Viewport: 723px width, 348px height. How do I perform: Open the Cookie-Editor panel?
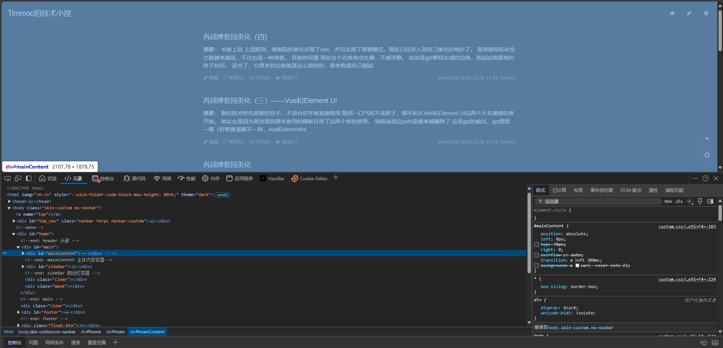click(x=309, y=178)
